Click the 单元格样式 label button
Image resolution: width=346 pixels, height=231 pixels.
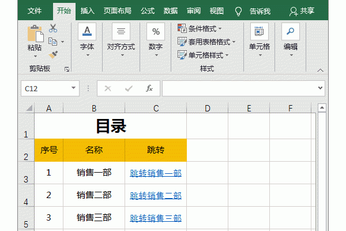click(206, 55)
